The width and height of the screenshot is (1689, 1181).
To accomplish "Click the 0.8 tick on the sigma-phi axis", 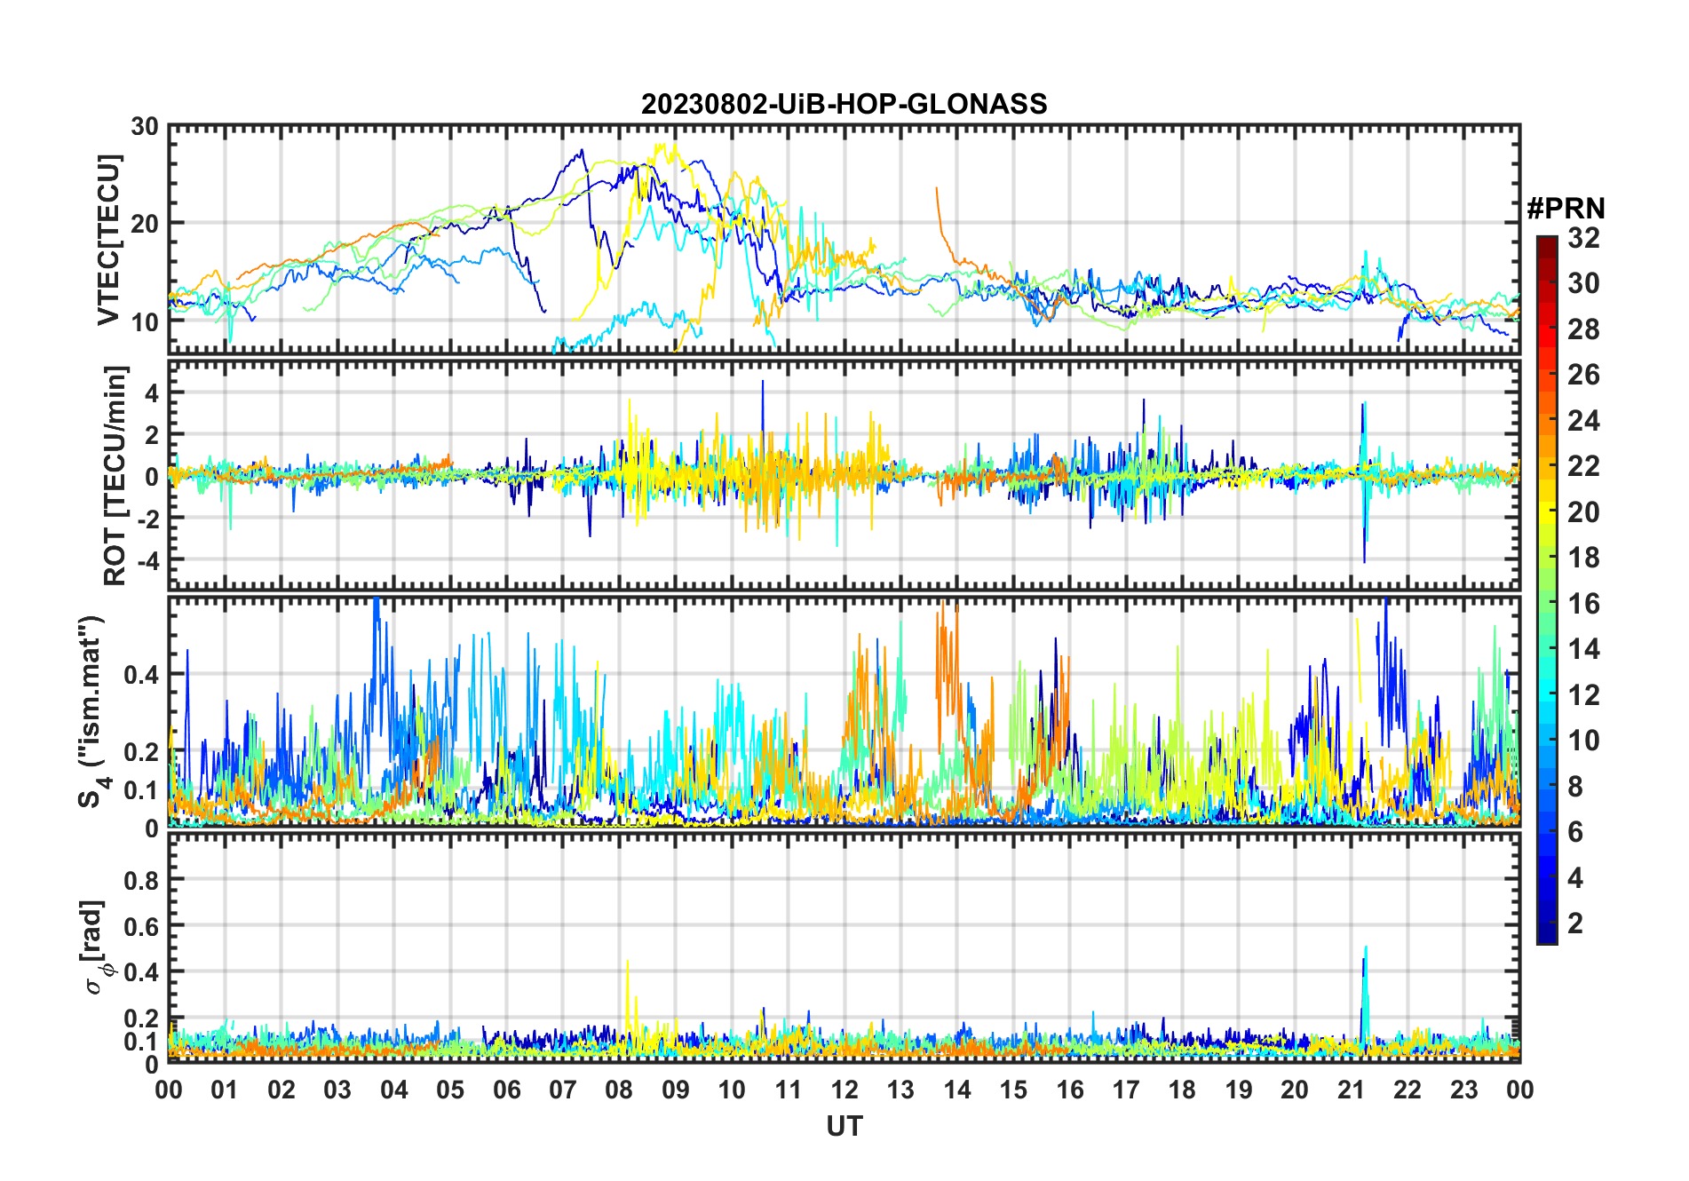I will pos(142,880).
